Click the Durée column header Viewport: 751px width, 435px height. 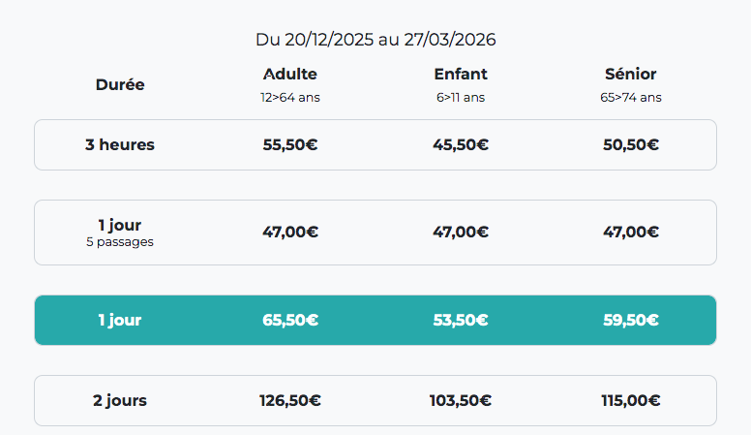pyautogui.click(x=120, y=84)
